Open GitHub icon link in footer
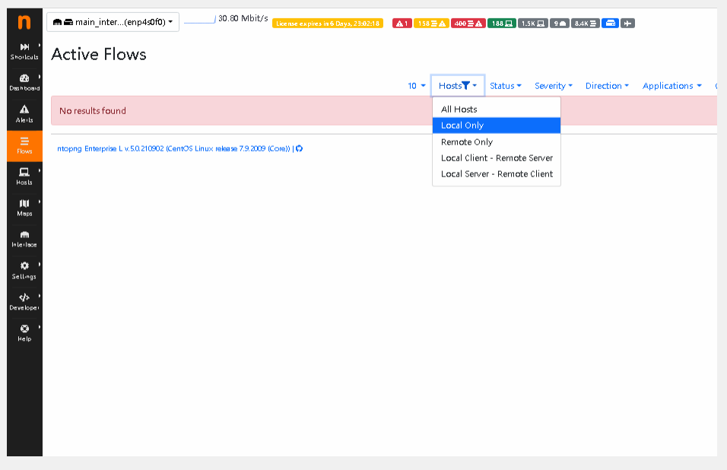The height and width of the screenshot is (470, 727). click(299, 149)
